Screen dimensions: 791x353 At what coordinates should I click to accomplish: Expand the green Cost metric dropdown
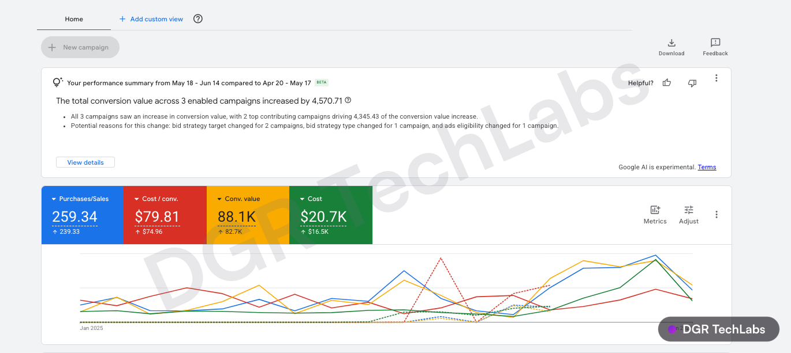302,199
